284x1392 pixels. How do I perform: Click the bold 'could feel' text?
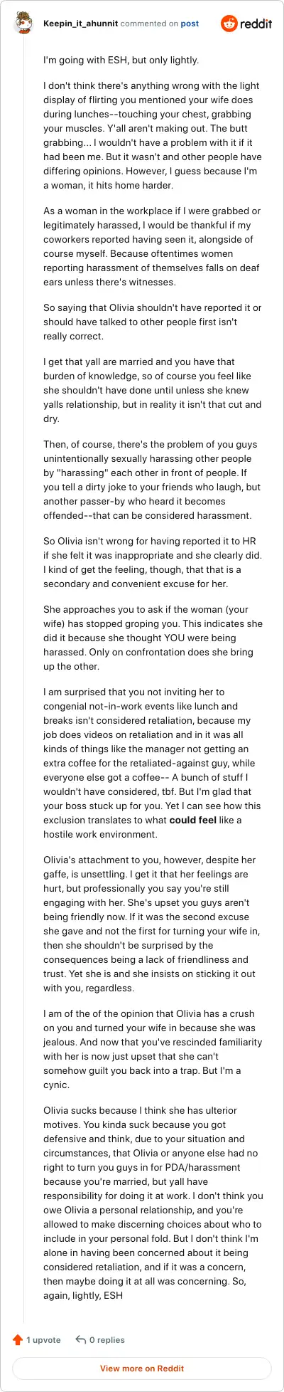point(192,820)
